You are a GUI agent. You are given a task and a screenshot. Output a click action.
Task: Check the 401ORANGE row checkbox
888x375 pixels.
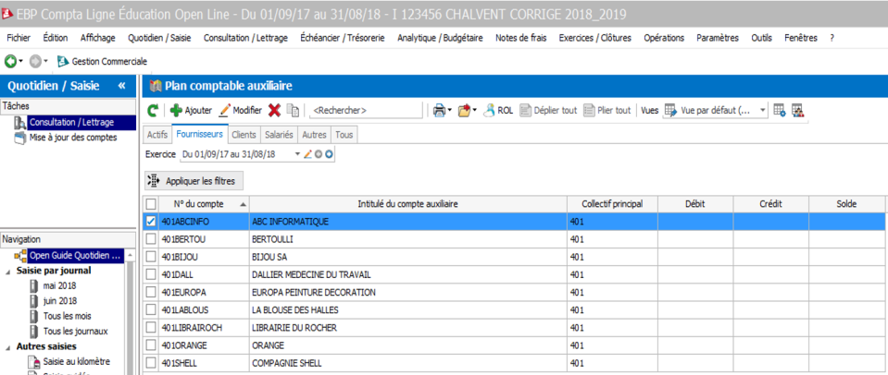[151, 345]
